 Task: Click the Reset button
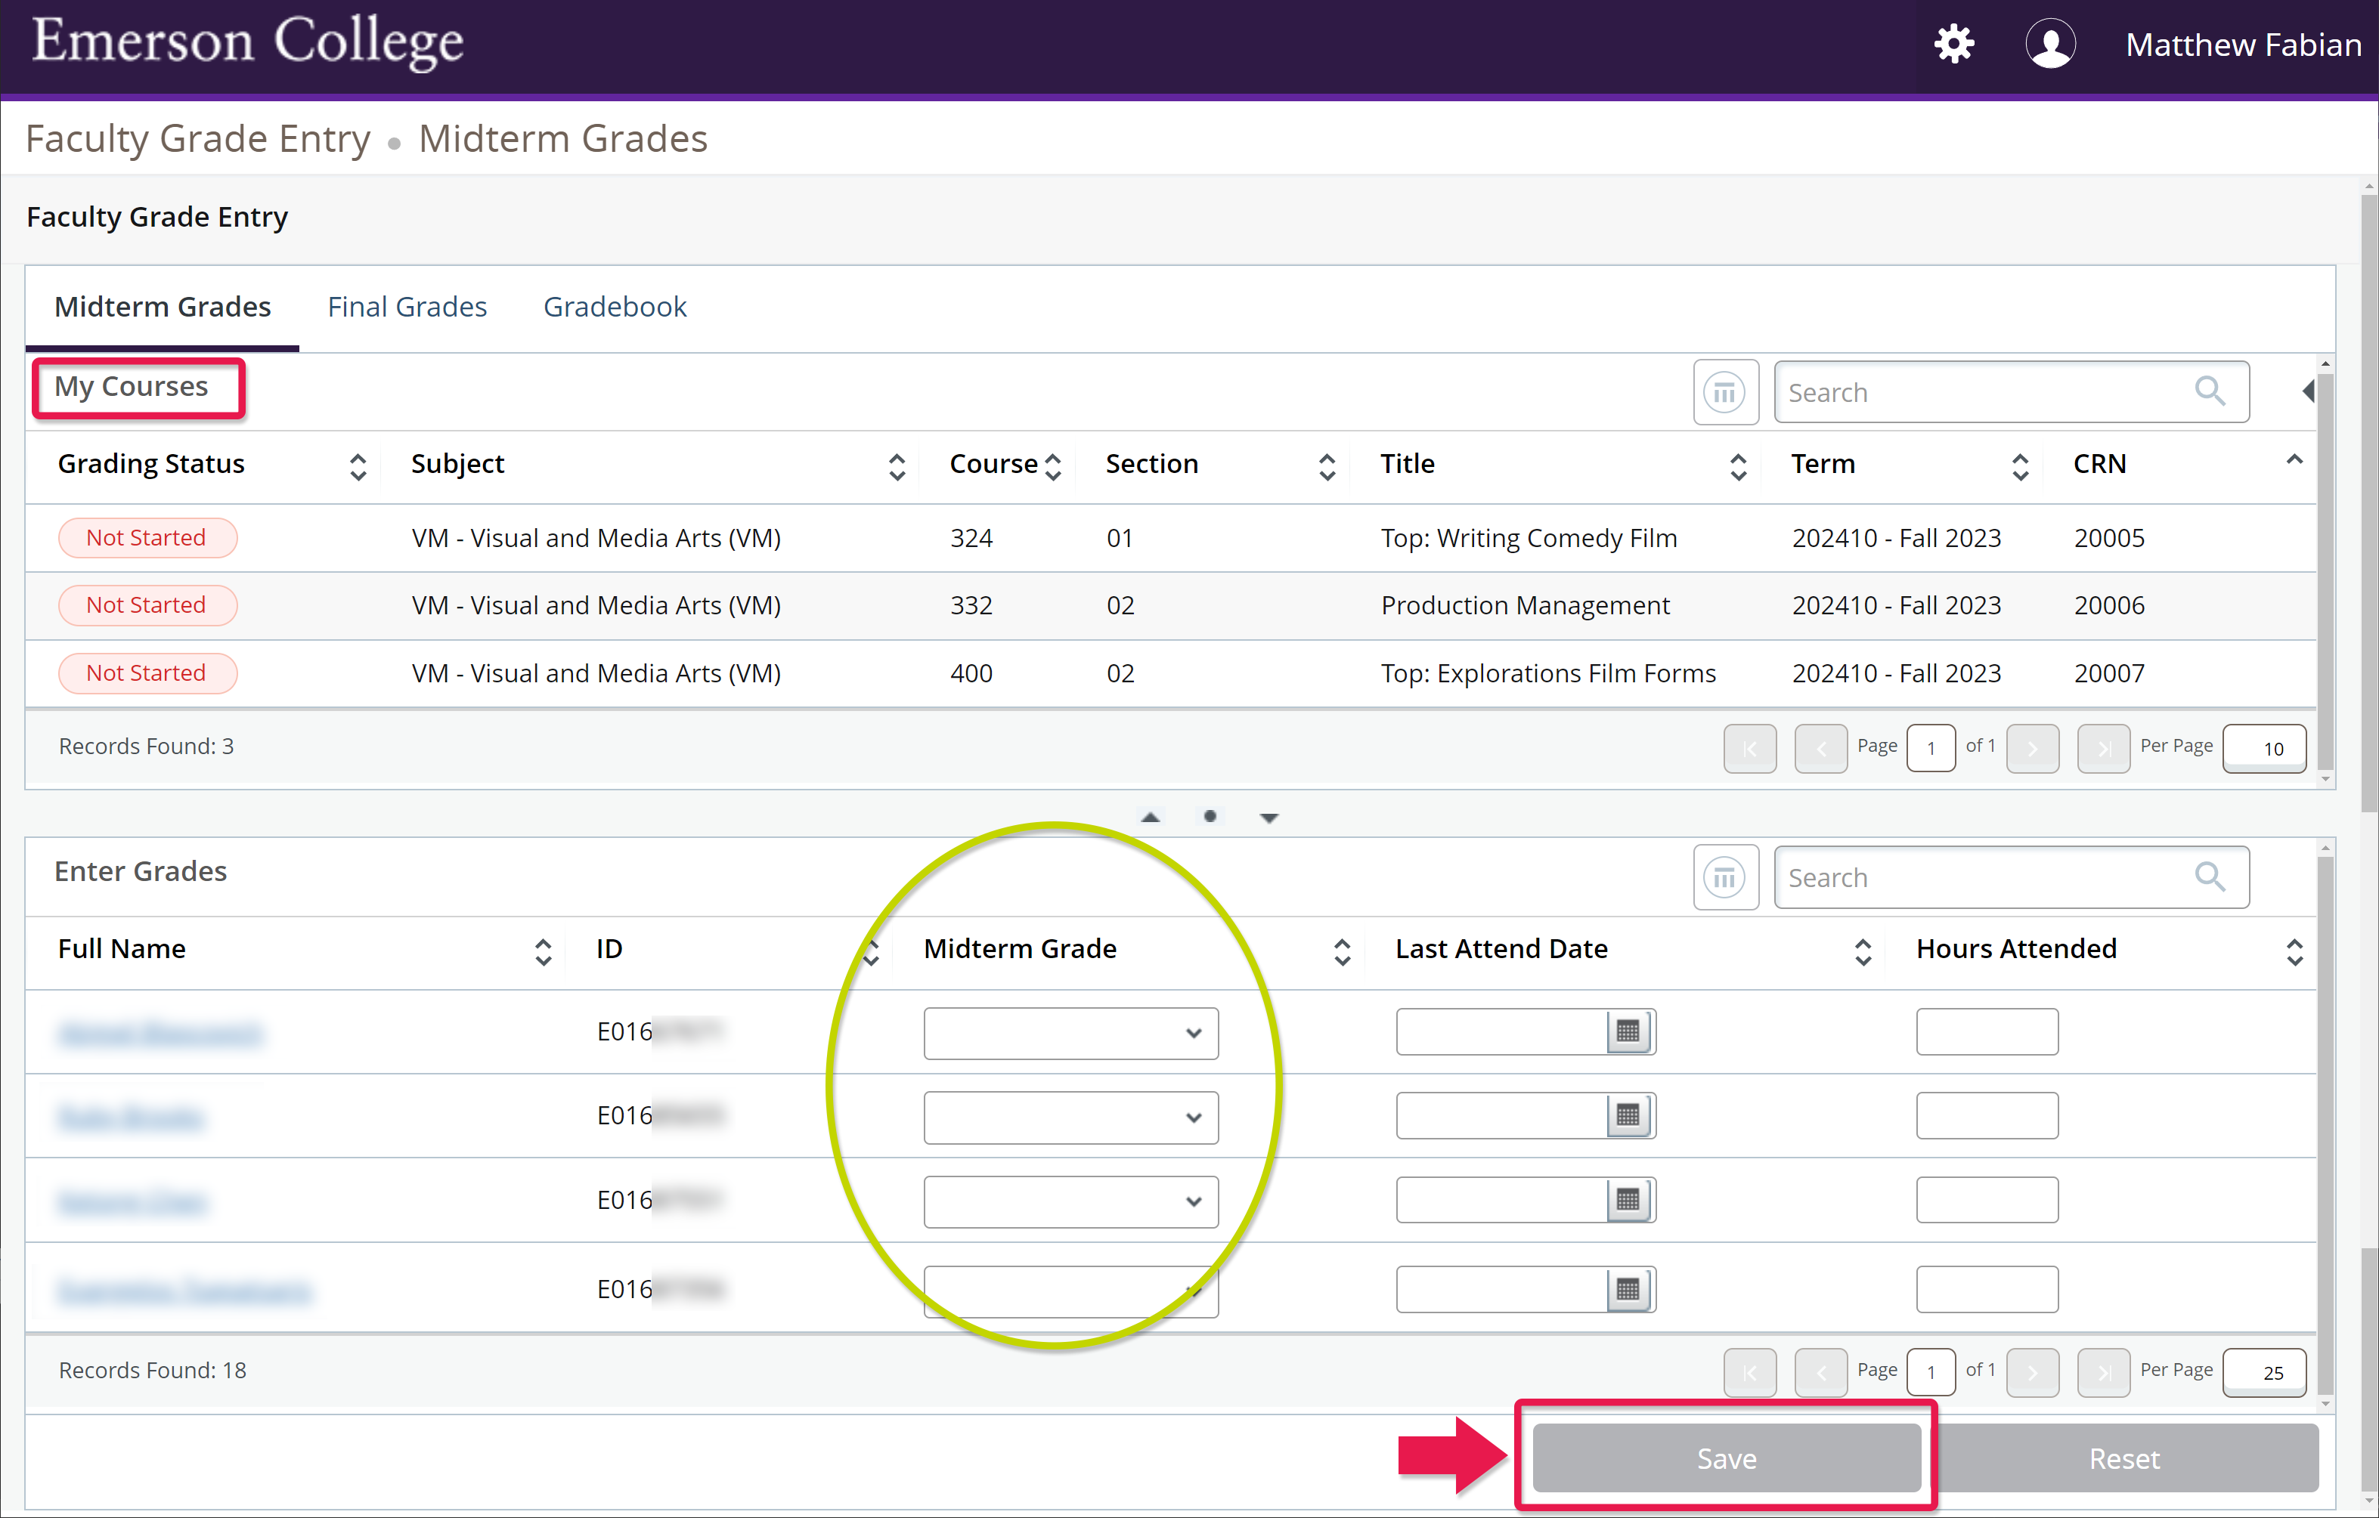(x=2123, y=1458)
